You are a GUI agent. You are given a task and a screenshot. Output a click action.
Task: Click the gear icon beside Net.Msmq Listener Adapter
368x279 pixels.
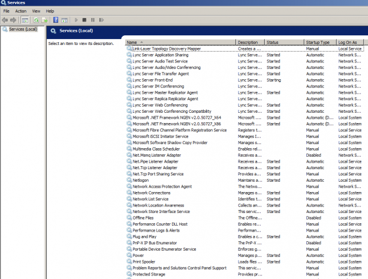coord(129,155)
